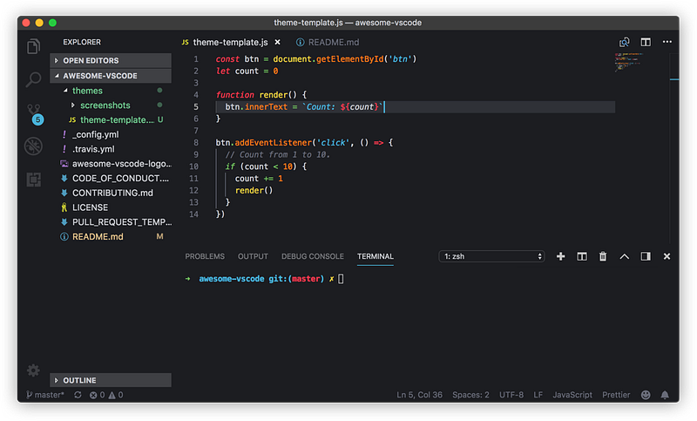Expand the OUTLINE section
This screenshot has height=421, width=697.
point(78,381)
